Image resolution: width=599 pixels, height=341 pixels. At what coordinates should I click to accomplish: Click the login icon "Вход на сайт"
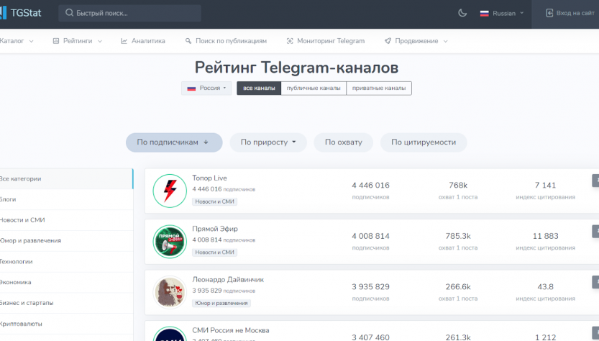(x=550, y=13)
